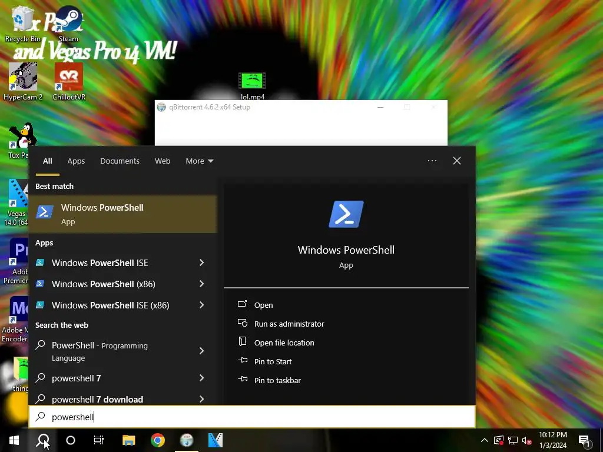Open network status tray icon
Viewport: 603px width, 452px height.
tap(513, 440)
